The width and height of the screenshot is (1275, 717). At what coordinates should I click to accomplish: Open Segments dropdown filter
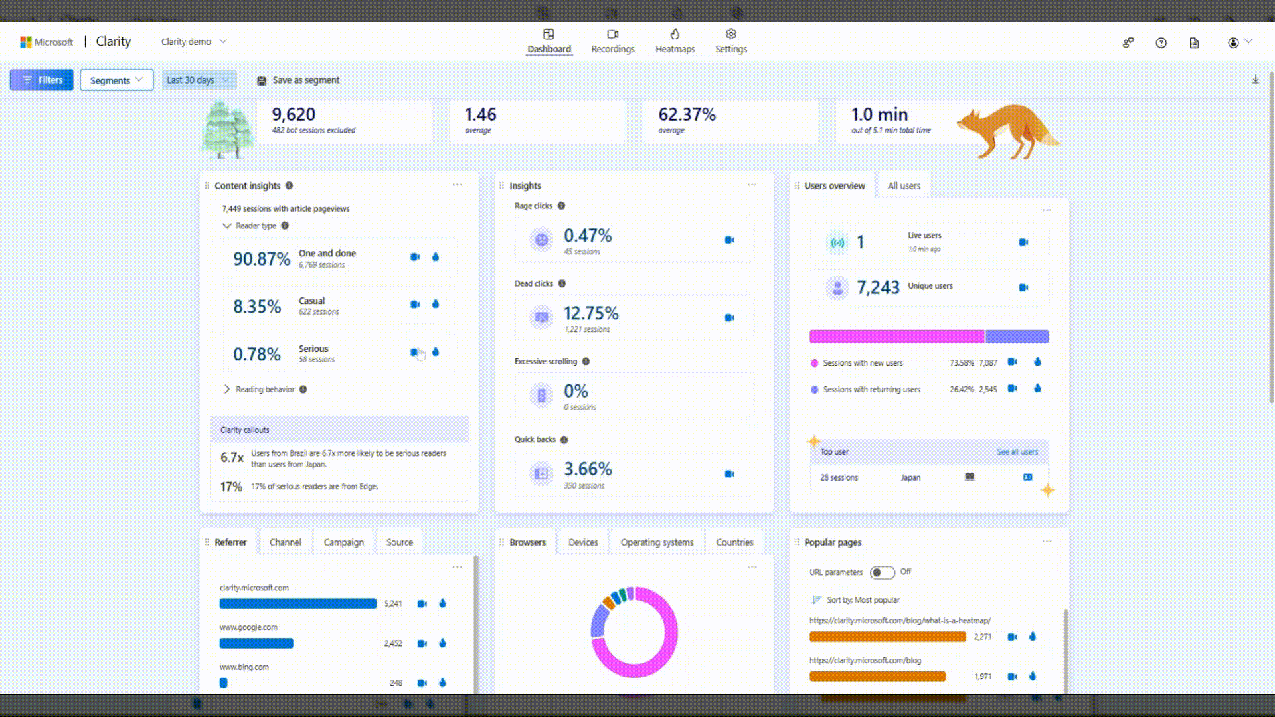coord(116,80)
